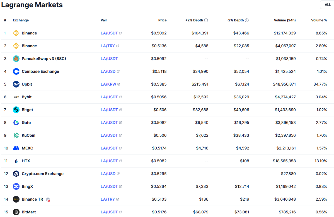Viewport: 334px width, 217px height.
Task: Open the BingX LA/USDT pair link
Action: [109, 186]
